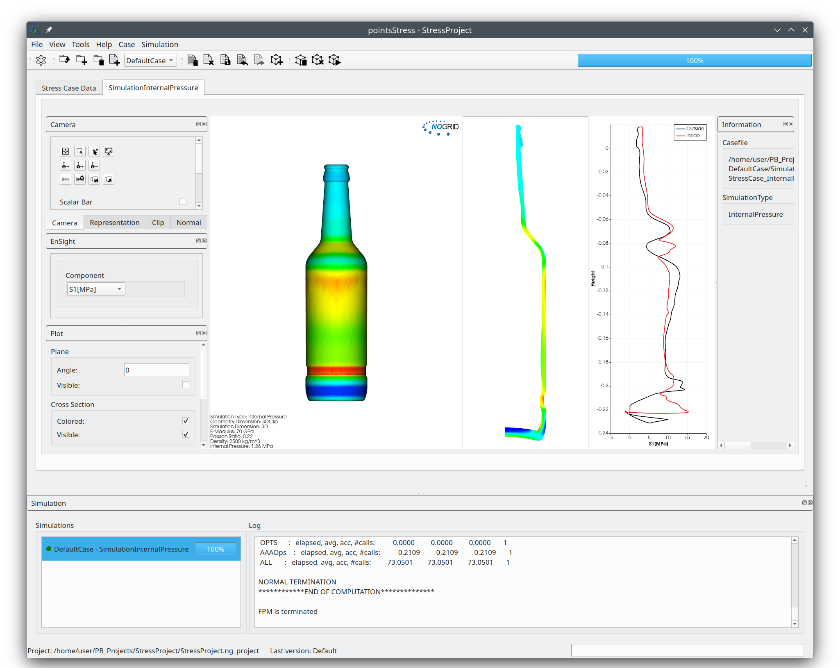This screenshot has height=668, width=840.
Task: Disable the Cross Section Colored checkbox
Action: click(x=185, y=420)
